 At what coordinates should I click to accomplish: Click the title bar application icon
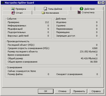click(x=3, y=3)
